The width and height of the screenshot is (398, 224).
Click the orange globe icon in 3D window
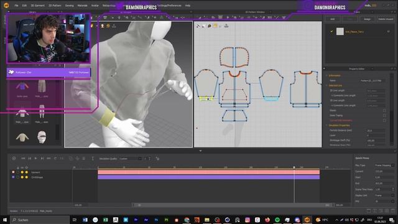tap(108, 26)
